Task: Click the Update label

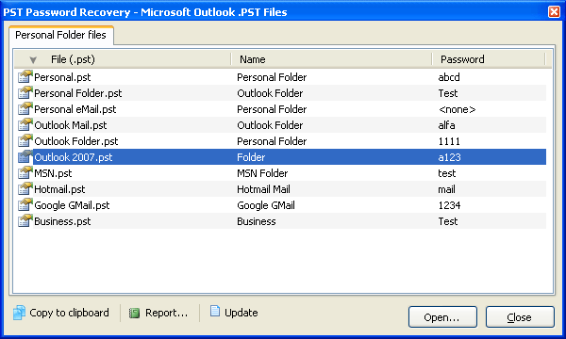Action: tap(241, 313)
